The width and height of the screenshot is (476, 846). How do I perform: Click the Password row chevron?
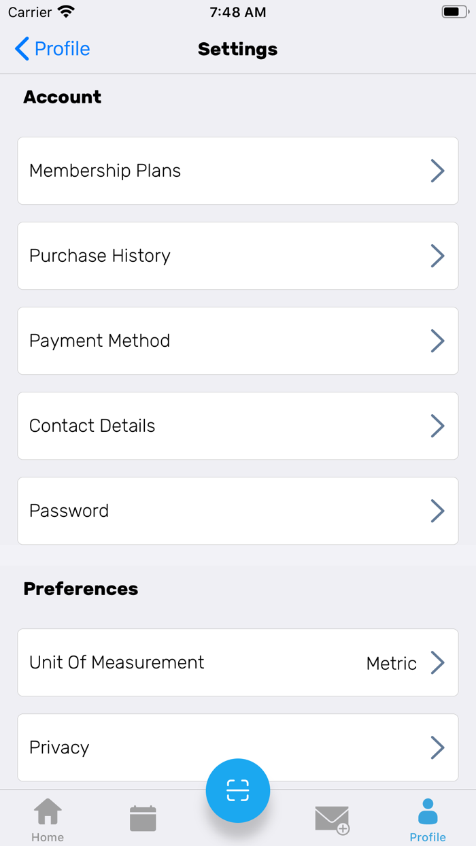tap(438, 511)
